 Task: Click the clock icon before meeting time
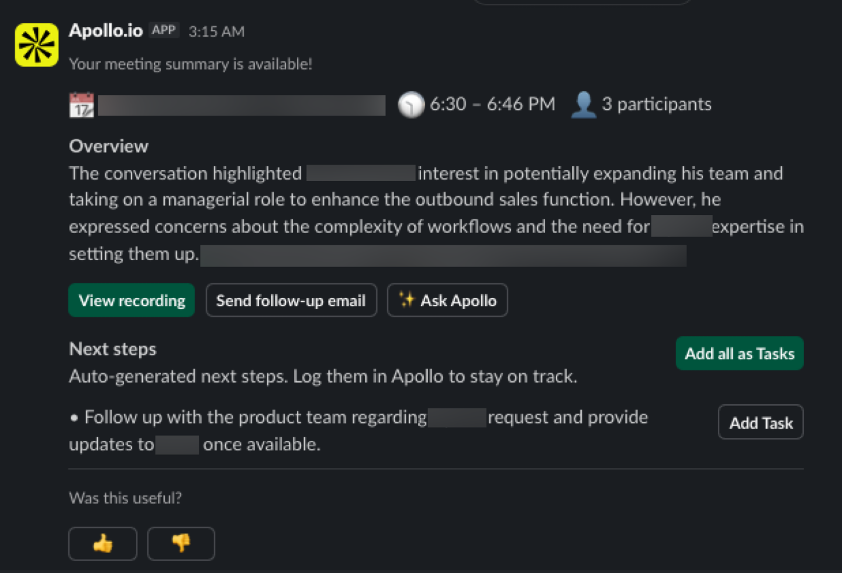(411, 105)
